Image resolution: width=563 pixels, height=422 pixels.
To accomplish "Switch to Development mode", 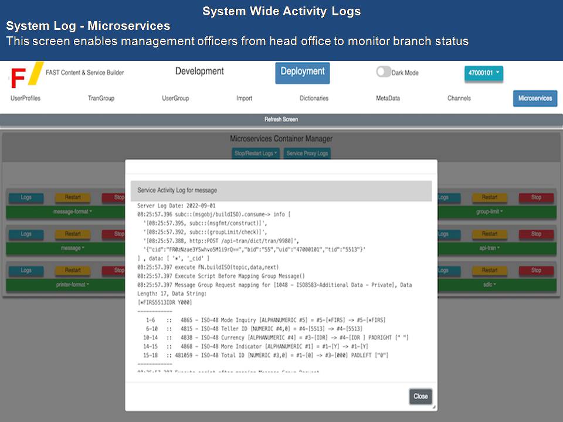I will pyautogui.click(x=199, y=72).
